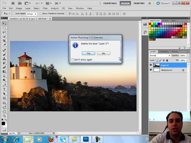Select the Zoom tool in toolbox

(x=4, y=116)
